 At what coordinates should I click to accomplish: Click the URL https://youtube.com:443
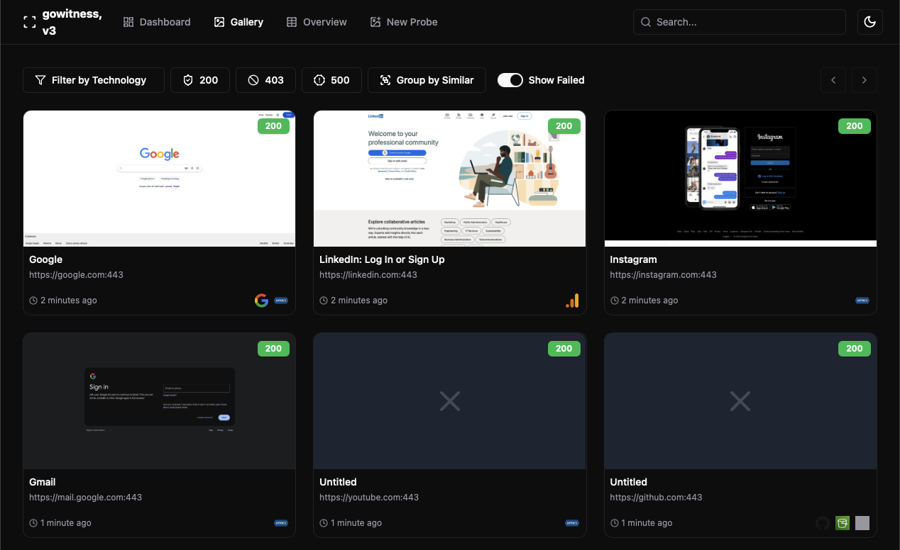369,498
